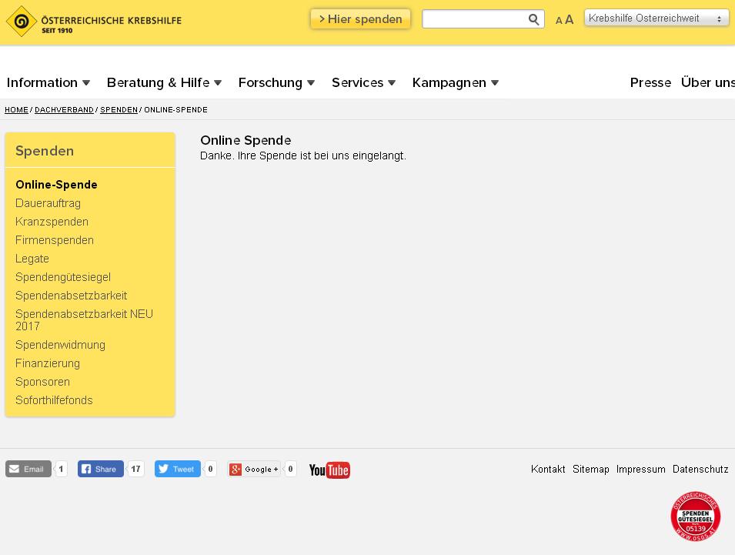Click the search magnifier icon

click(533, 19)
